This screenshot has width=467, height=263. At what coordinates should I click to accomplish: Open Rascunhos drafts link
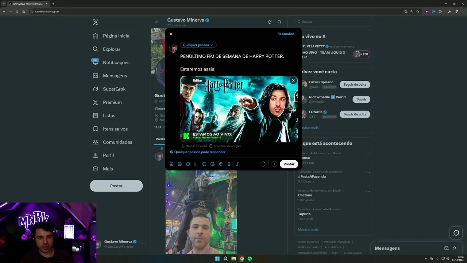pyautogui.click(x=286, y=34)
